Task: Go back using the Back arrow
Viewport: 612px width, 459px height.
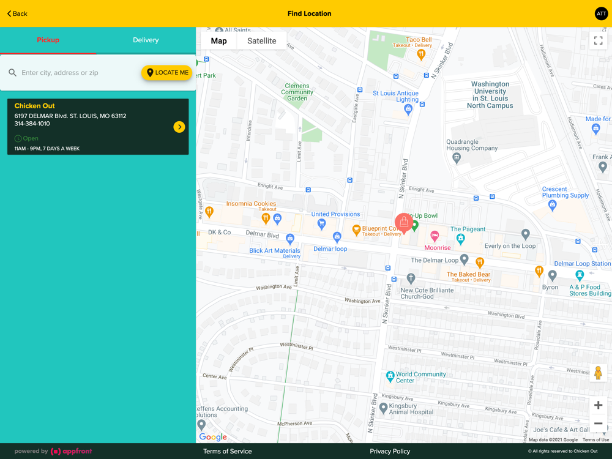Action: [17, 13]
